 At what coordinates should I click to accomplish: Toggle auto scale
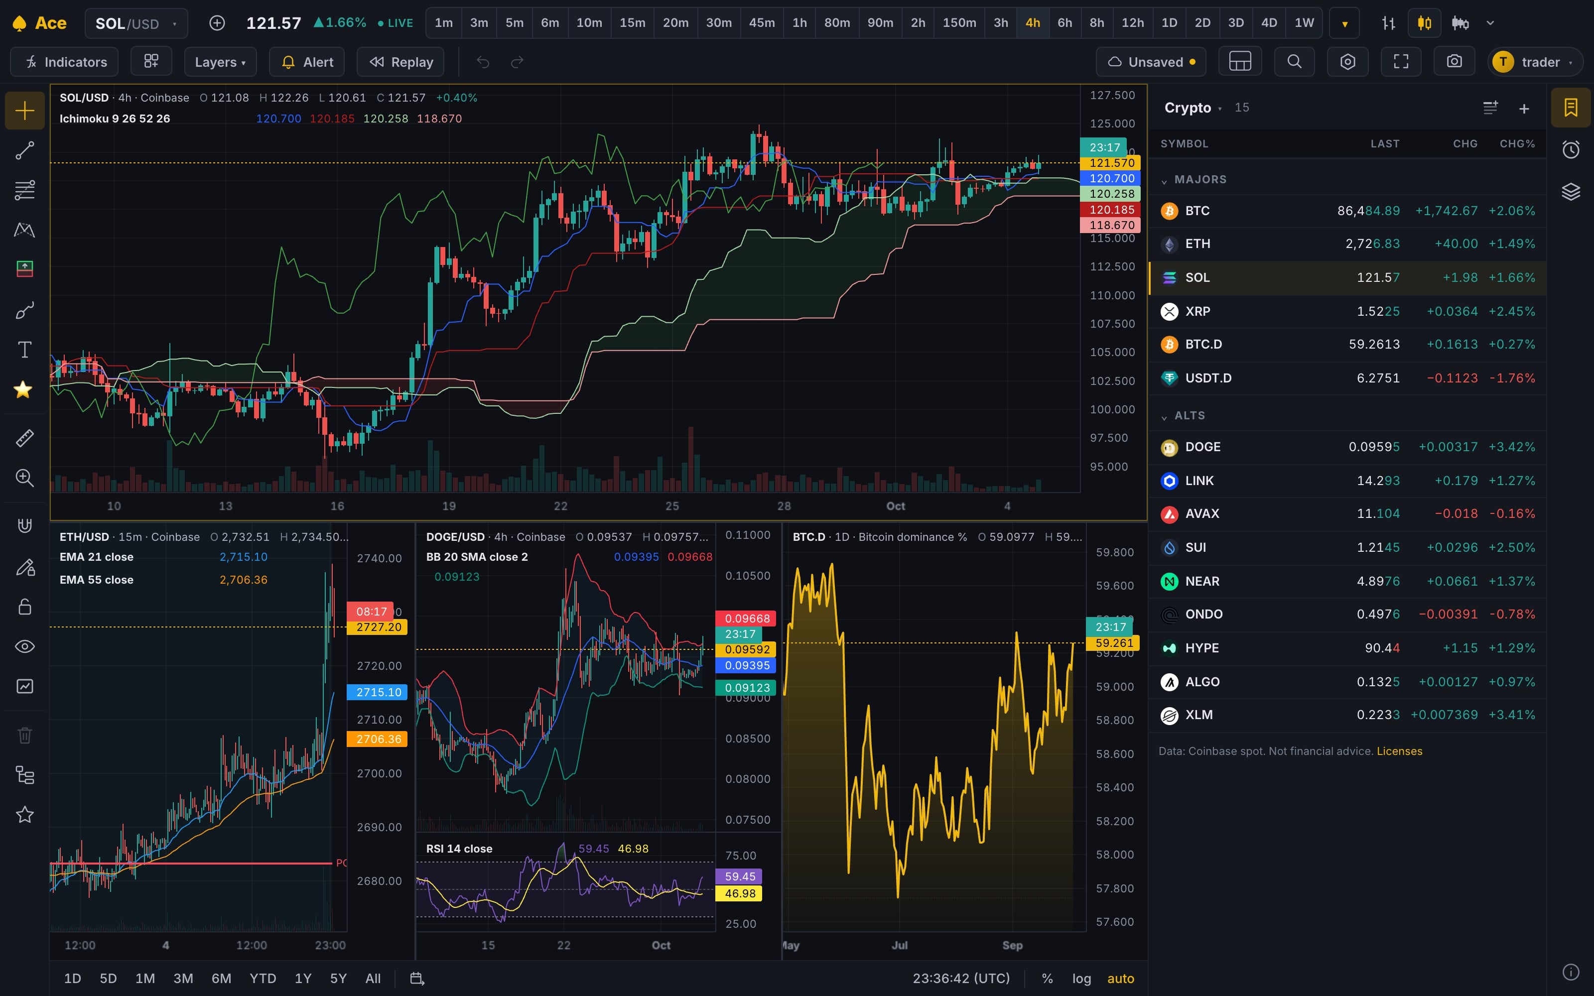tap(1120, 978)
